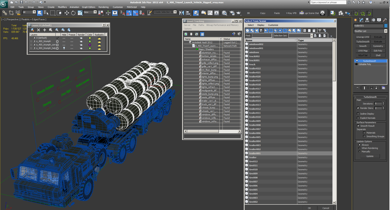Image resolution: width=390 pixels, height=210 pixels.
Task: Click the Edit Poly button
Action: [378, 51]
